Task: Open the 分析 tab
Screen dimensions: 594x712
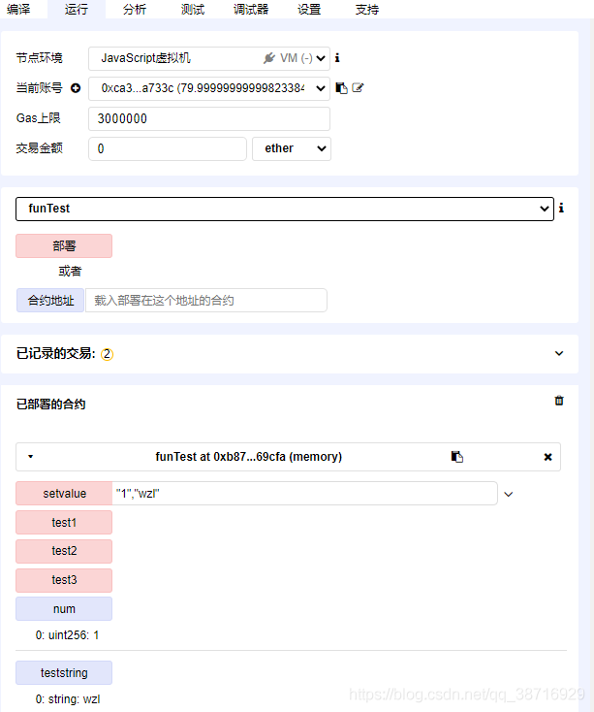Action: [x=135, y=9]
